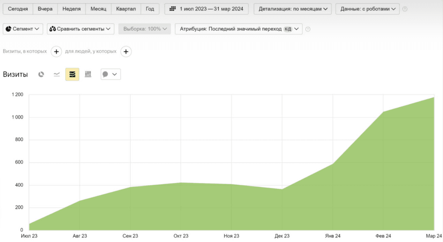Open the Сегмент dropdown
The height and width of the screenshot is (242, 443).
tap(23, 29)
